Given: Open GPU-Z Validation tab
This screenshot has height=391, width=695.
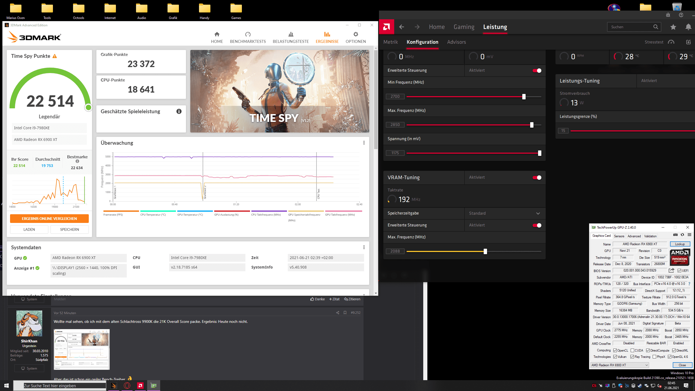Looking at the screenshot, I should [650, 236].
